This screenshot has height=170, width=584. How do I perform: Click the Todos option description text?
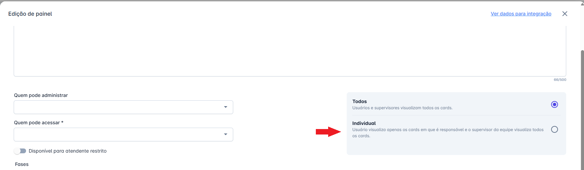coord(402,108)
